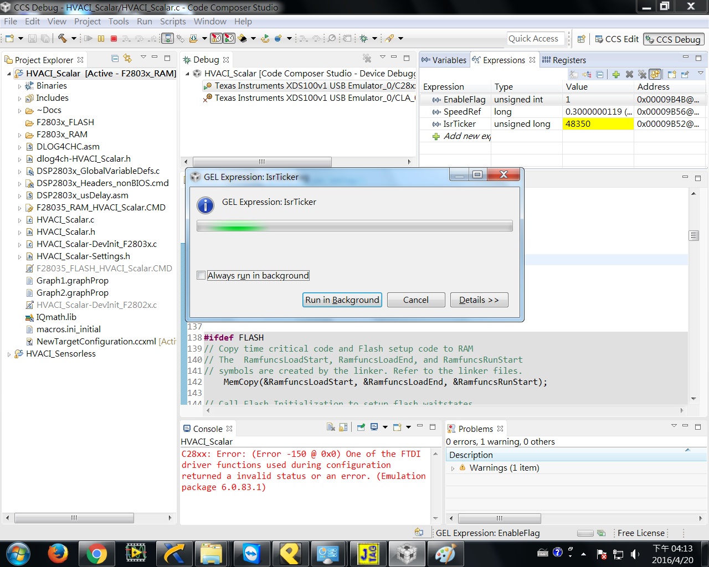The height and width of the screenshot is (567, 709).
Task: Click the GEL Expression progress bar
Action: tap(354, 225)
